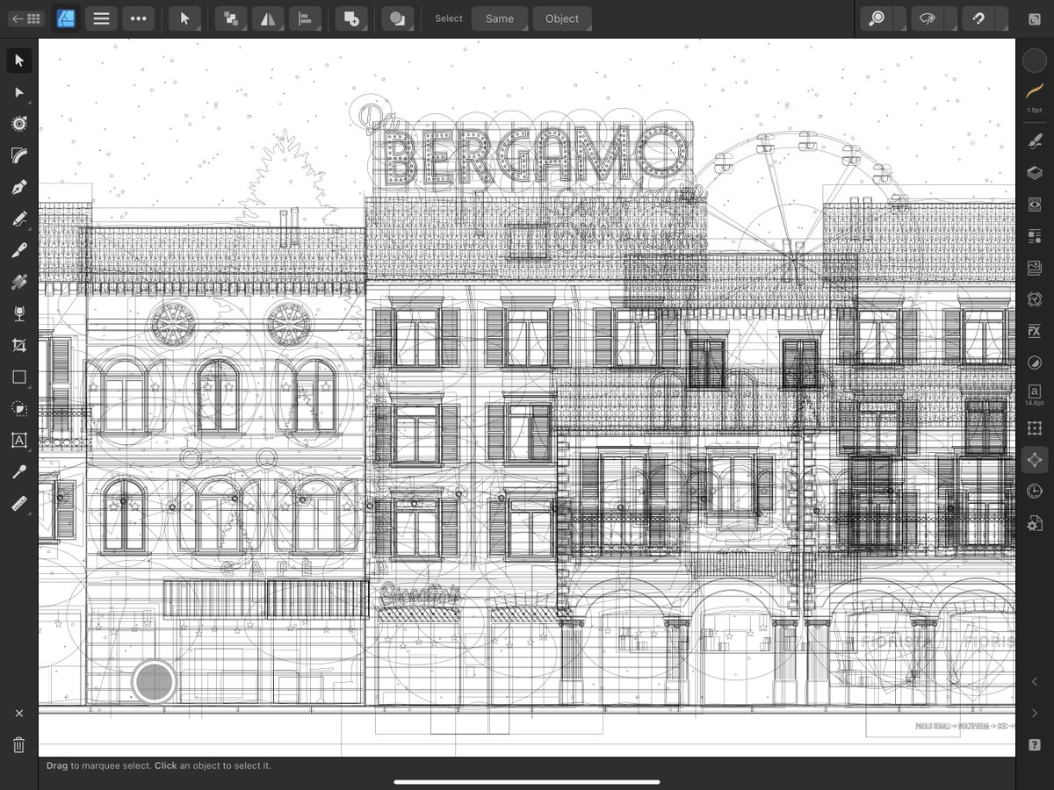Open the insert target options

351,18
